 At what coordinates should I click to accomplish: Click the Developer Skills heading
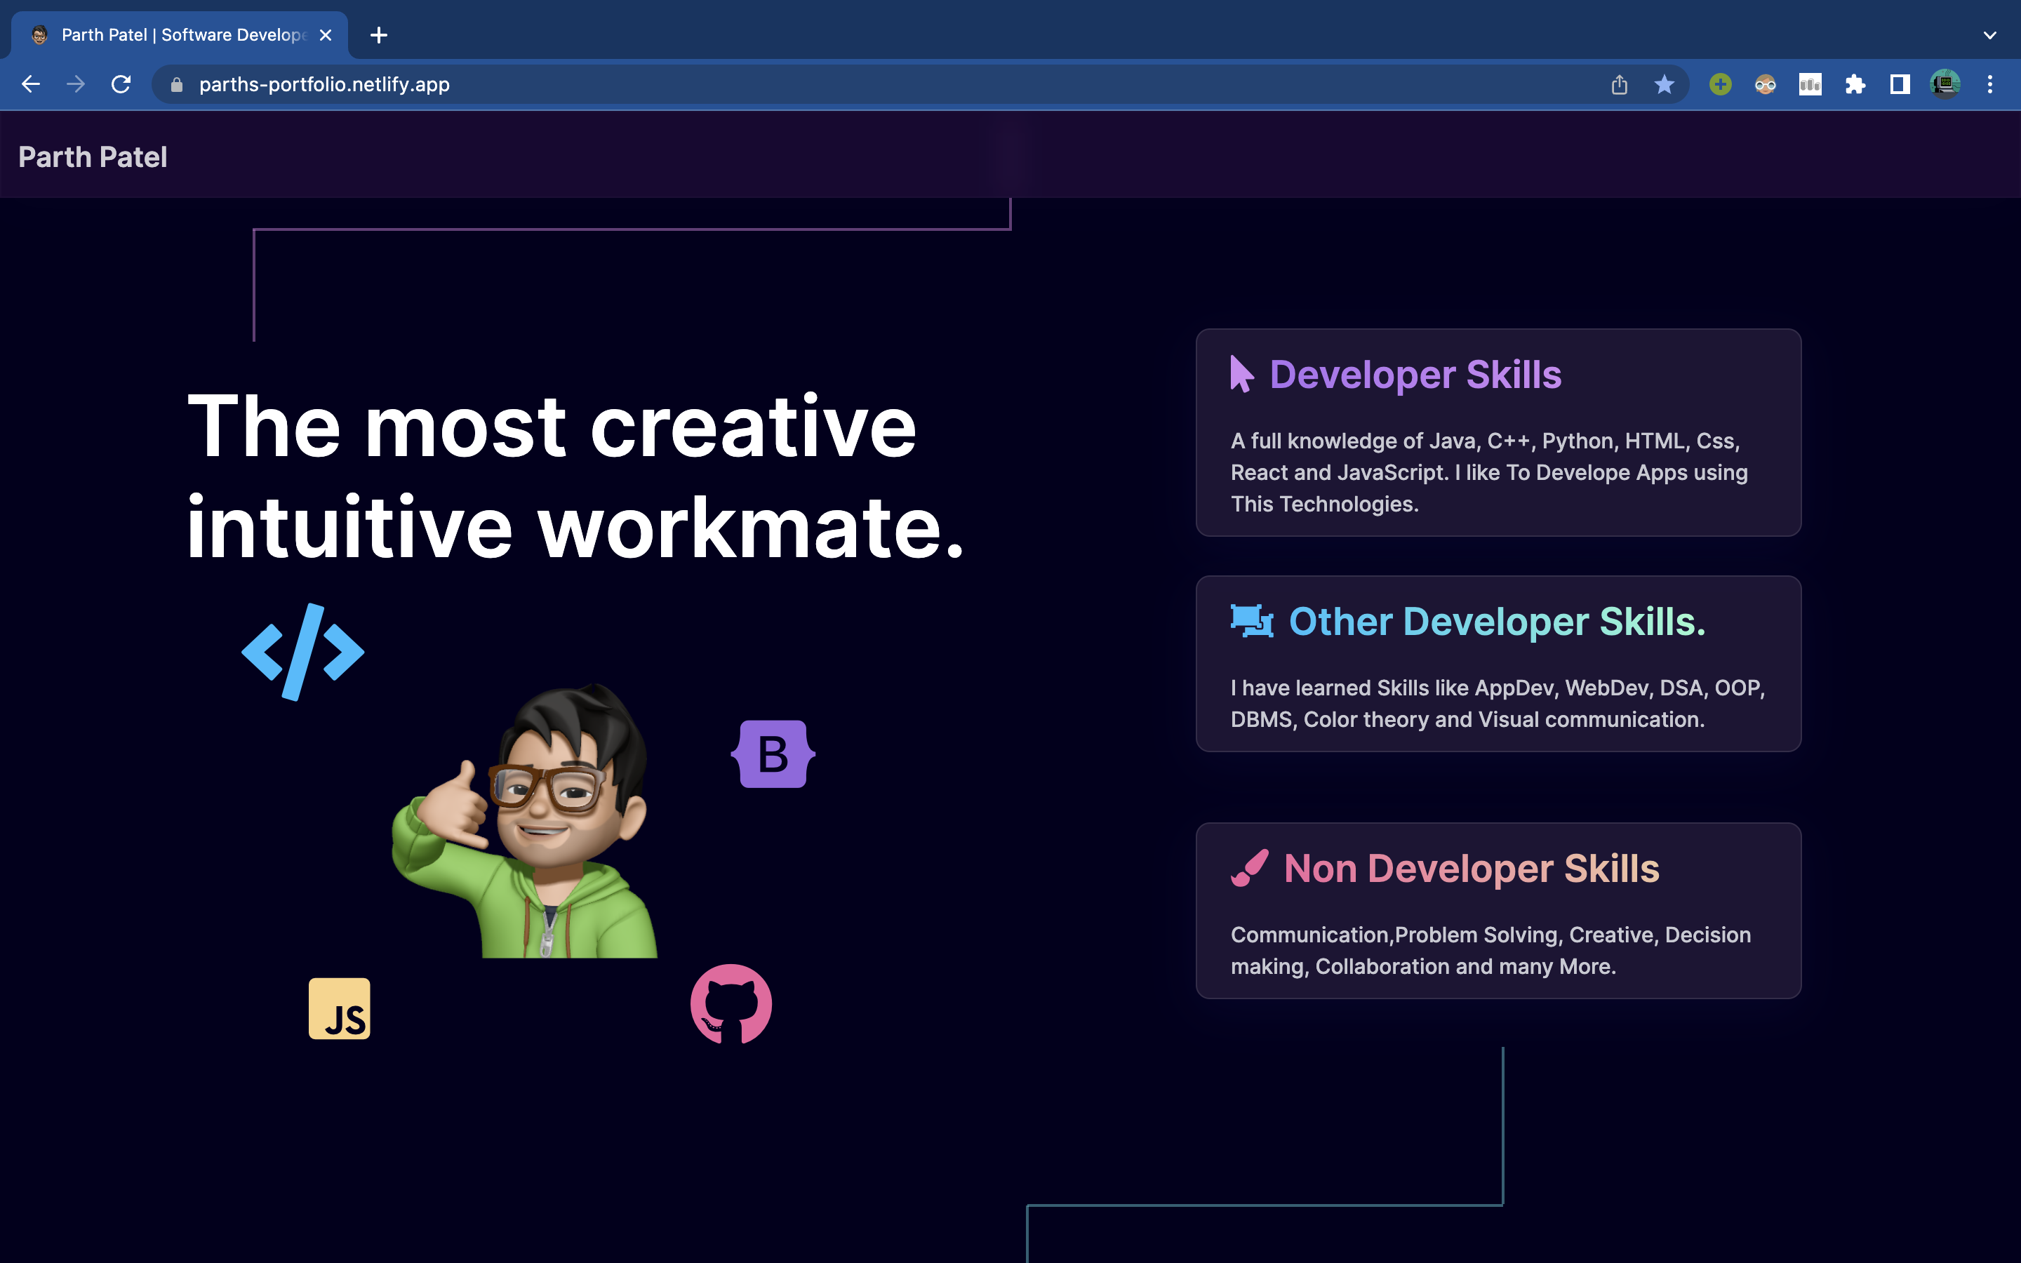pyautogui.click(x=1415, y=374)
